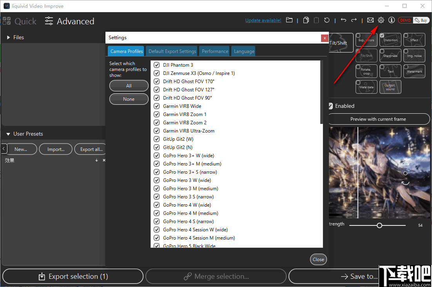The width and height of the screenshot is (432, 287).
Task: Toggle Drift HD Ghost FOV 170° checkbox
Action: click(156, 82)
